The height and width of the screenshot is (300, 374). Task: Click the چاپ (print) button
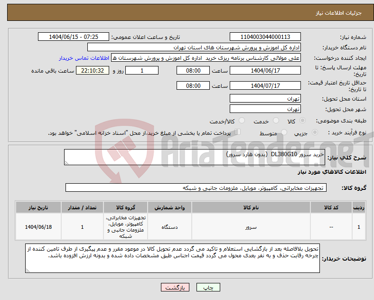pyautogui.click(x=208, y=287)
